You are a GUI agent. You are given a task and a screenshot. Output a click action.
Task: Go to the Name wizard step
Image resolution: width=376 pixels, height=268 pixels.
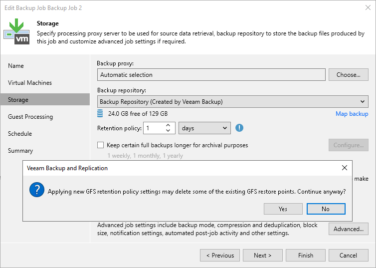[x=16, y=66]
